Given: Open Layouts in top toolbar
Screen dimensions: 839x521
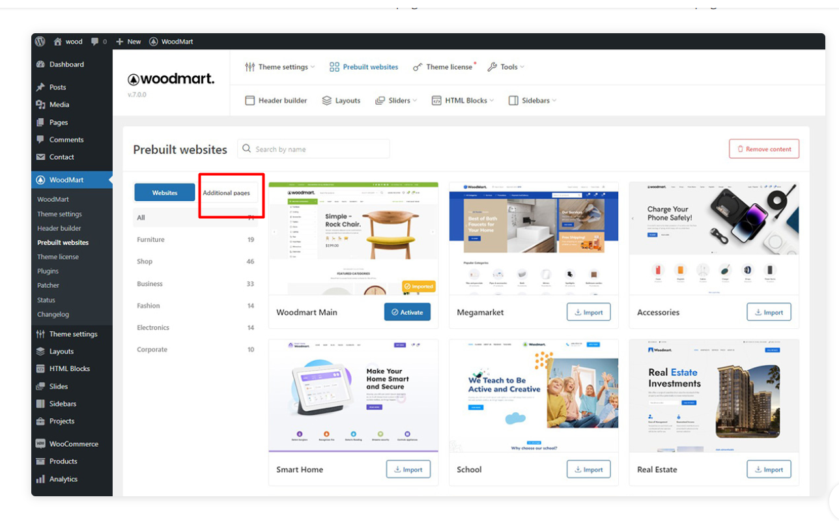Looking at the screenshot, I should click(x=341, y=101).
